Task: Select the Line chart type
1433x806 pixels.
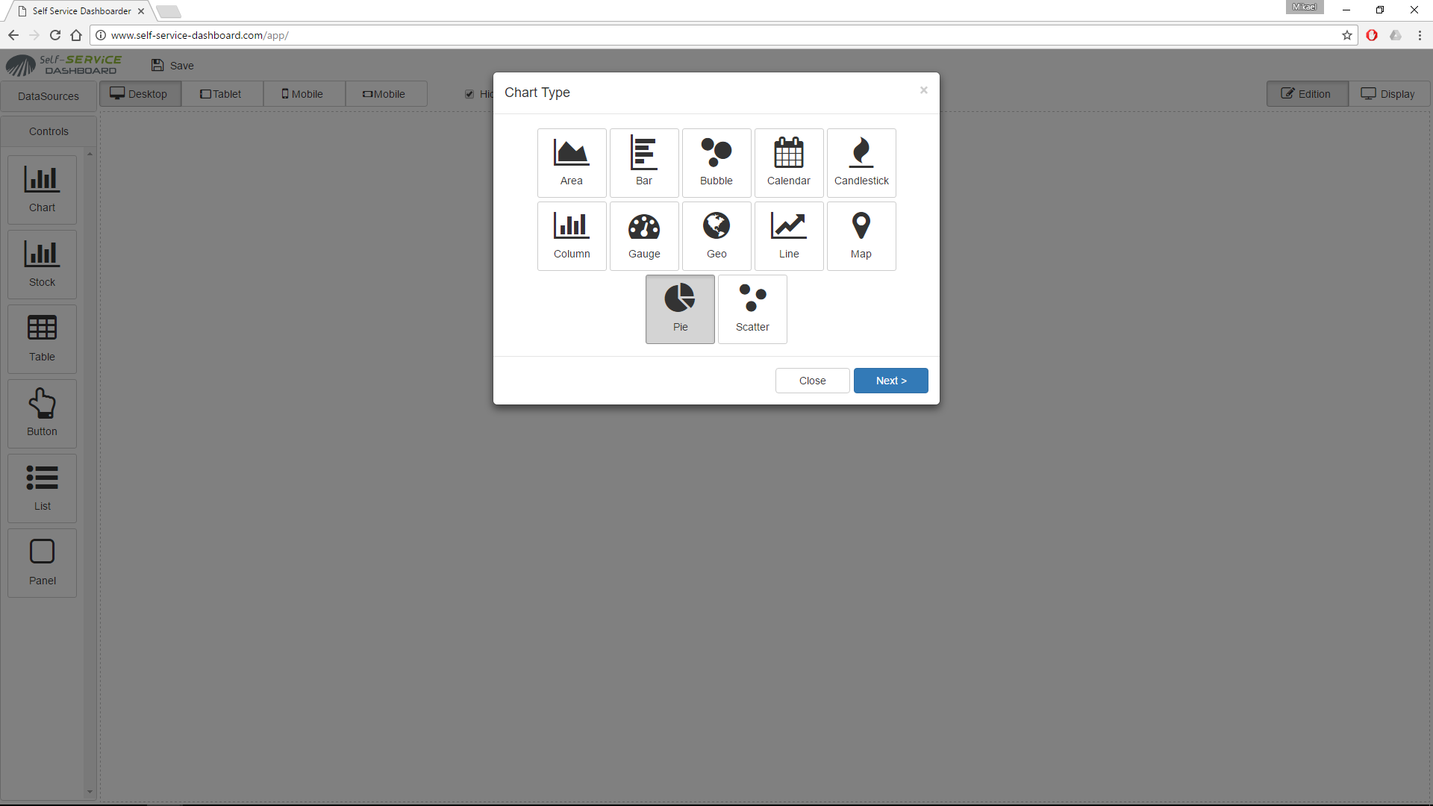Action: tap(788, 235)
